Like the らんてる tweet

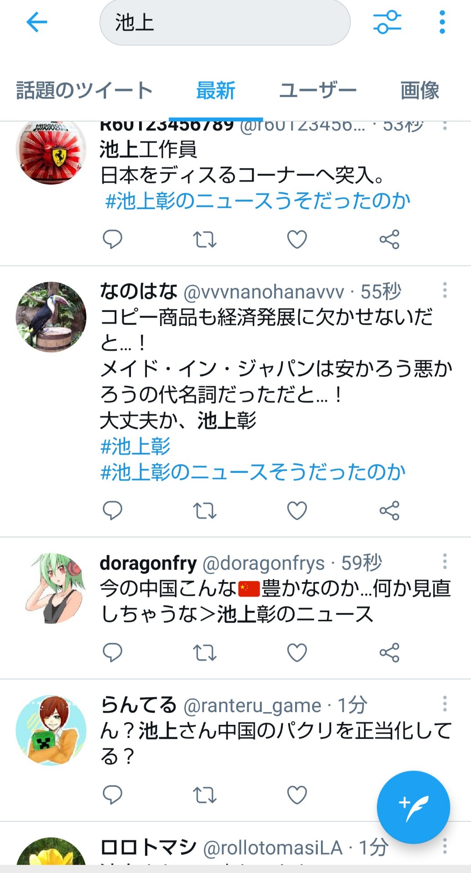tap(297, 795)
